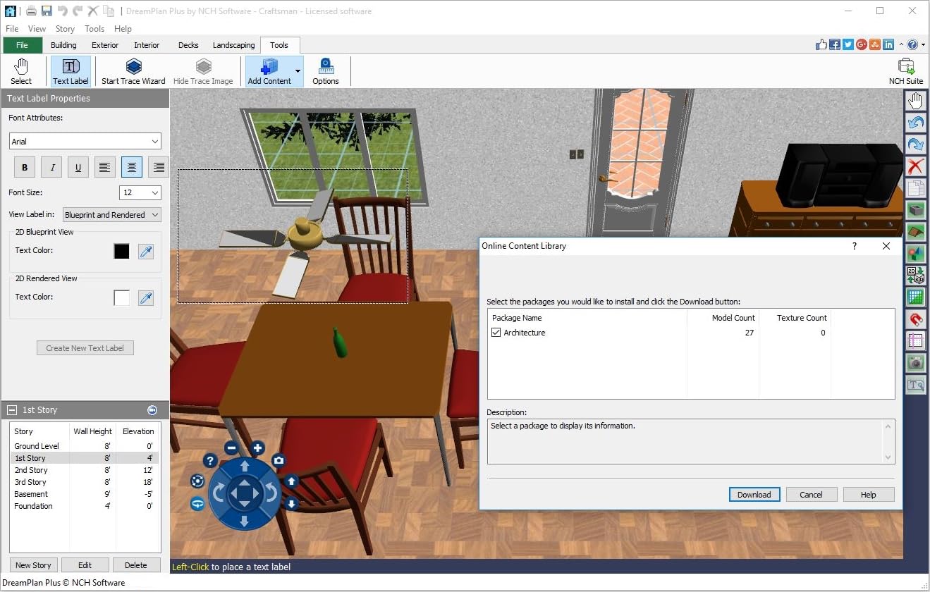Take a snapshot with navigation camera button
930x592 pixels.
(279, 460)
